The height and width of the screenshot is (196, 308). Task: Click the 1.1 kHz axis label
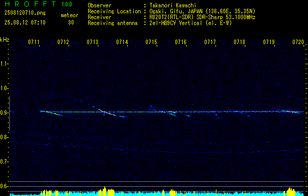click(4, 64)
